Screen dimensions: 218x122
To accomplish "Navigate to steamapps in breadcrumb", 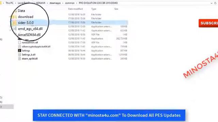I will [55, 3].
